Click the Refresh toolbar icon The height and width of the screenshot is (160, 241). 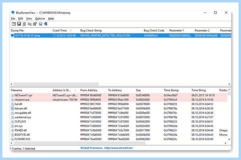pos(24,24)
